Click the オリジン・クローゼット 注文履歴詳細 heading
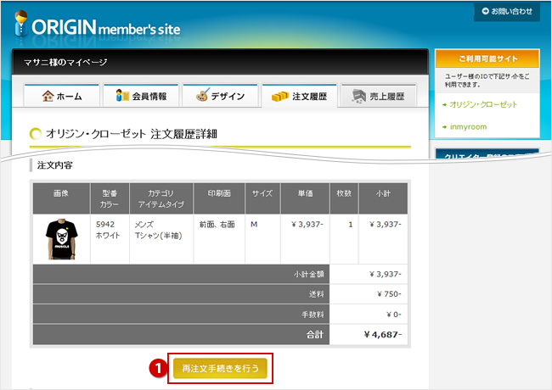The width and height of the screenshot is (552, 390). coord(132,134)
